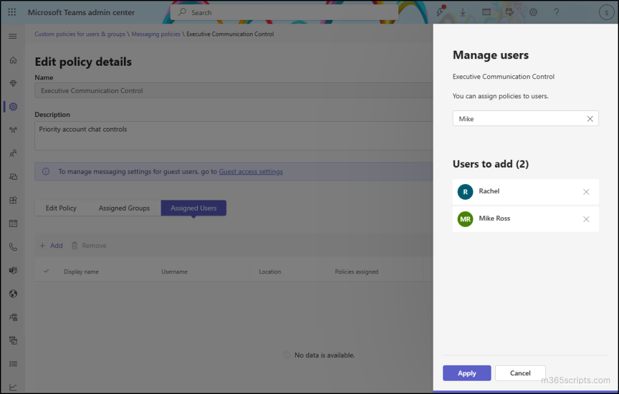Sort by Display name column
Screen dimensions: 619x394
(82, 272)
